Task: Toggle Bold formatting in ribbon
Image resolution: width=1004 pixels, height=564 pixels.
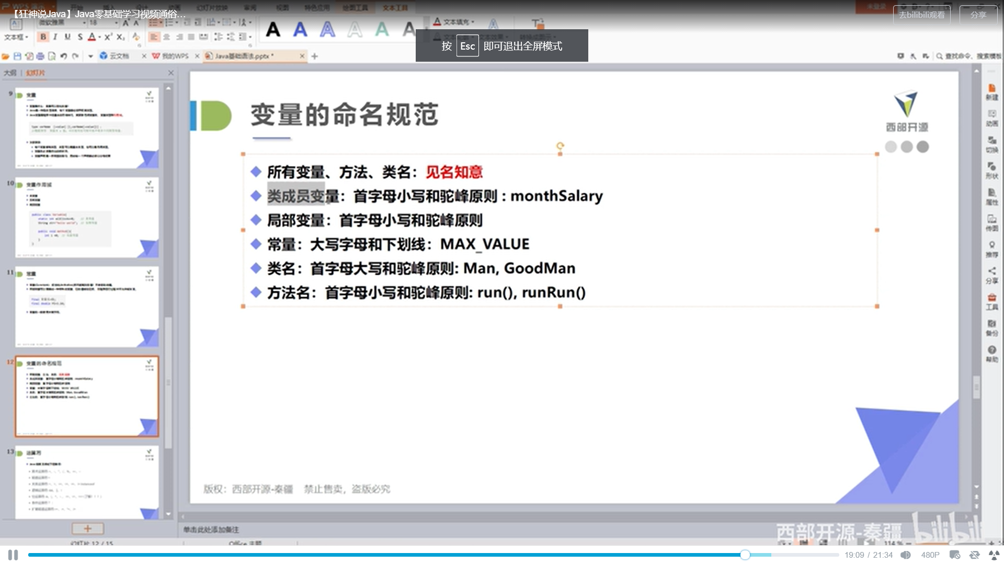Action: (43, 37)
